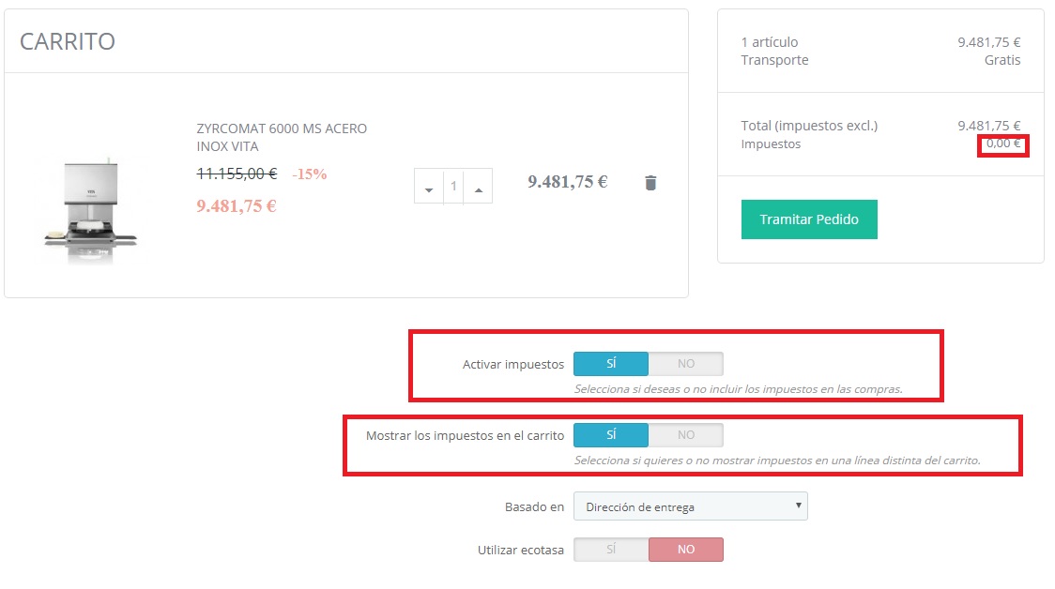
Task: Click the Activar impuestos label
Action: coord(513,365)
